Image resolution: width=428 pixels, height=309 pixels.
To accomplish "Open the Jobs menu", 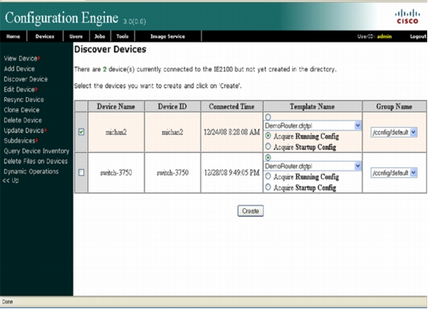I will point(100,36).
